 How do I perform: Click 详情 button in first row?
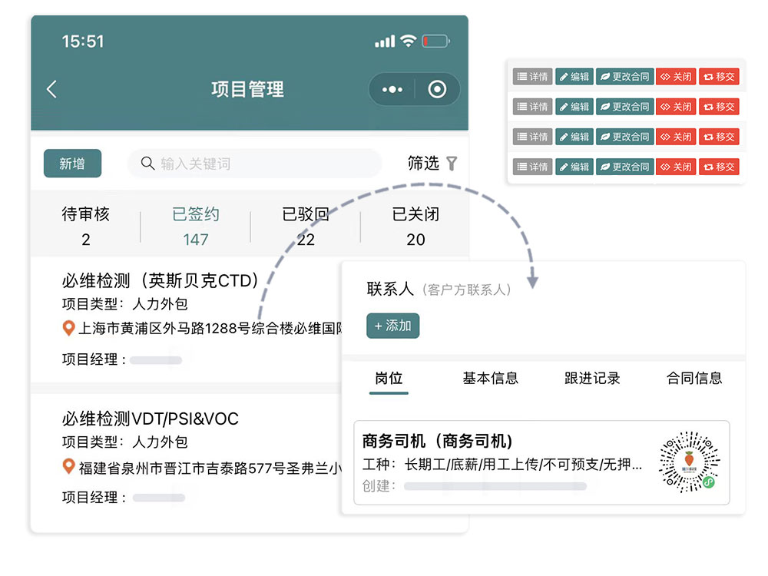click(x=532, y=77)
